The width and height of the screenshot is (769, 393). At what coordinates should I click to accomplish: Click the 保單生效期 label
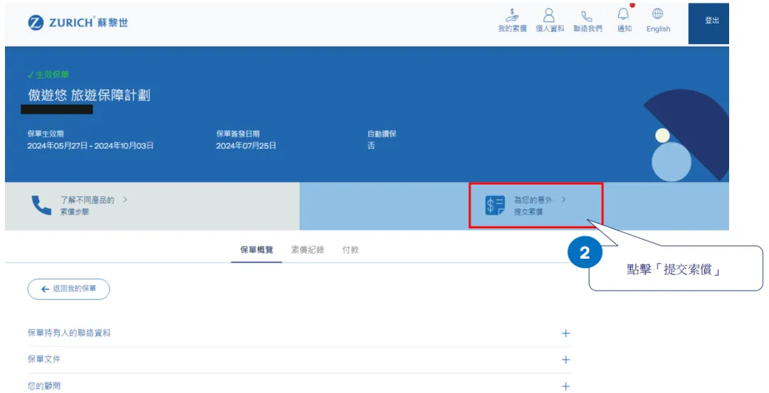[46, 134]
